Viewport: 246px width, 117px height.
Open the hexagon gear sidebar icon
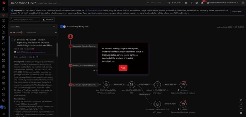coord(4,77)
